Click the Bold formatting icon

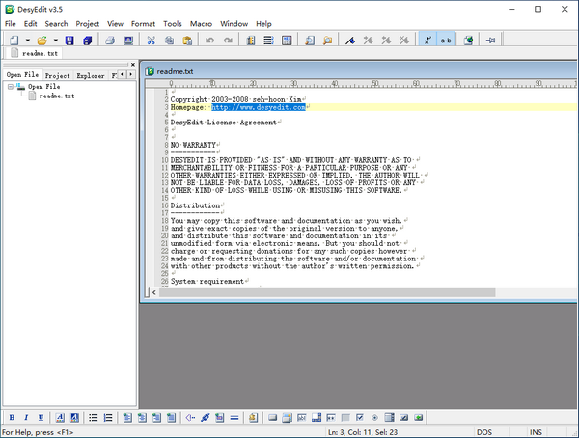[x=11, y=417]
